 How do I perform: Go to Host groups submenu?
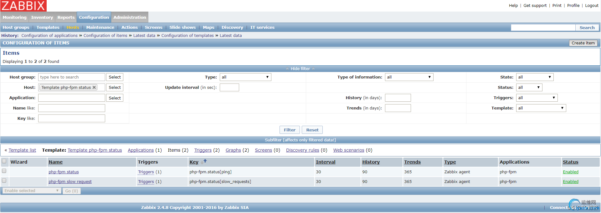[x=16, y=27]
